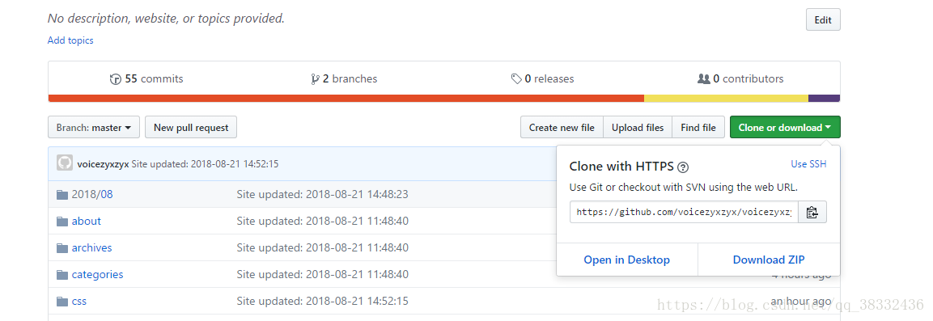The width and height of the screenshot is (933, 321).
Task: Click Download ZIP
Action: pyautogui.click(x=769, y=260)
